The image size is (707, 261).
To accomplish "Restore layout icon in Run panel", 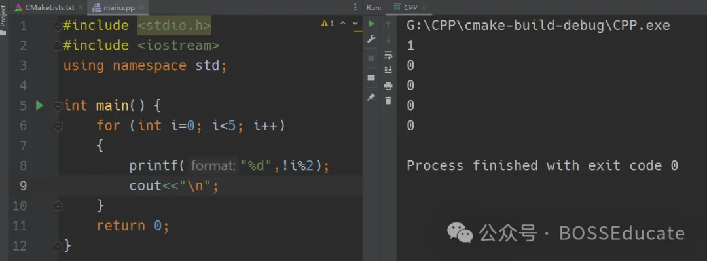I will 371,78.
